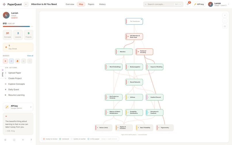Image resolution: width=232 pixels, height=145 pixels.
Task: Expand the Algebra & Functions node
Action: (x=124, y=127)
